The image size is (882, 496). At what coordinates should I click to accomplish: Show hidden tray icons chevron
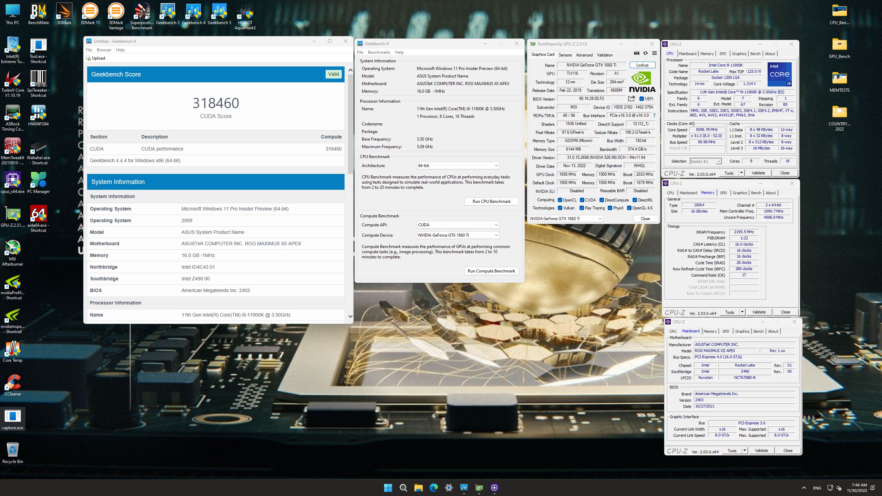[x=804, y=488]
